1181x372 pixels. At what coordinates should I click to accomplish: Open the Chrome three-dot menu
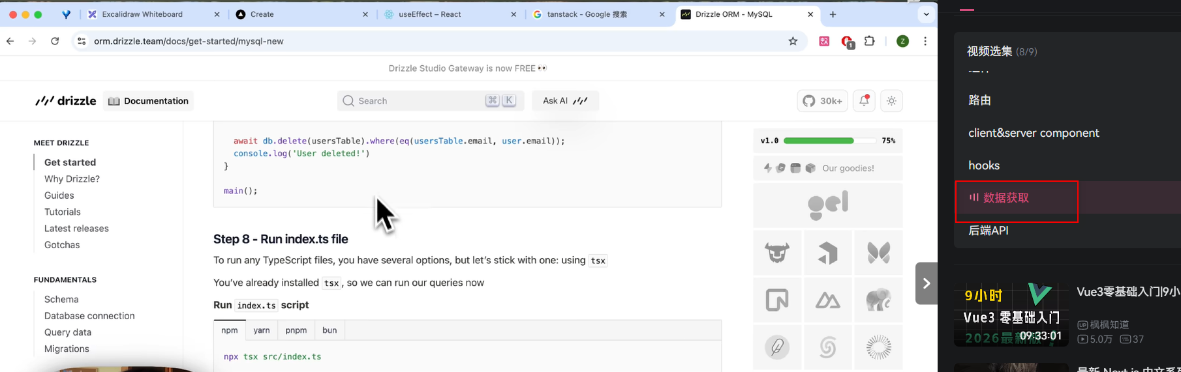pyautogui.click(x=925, y=41)
